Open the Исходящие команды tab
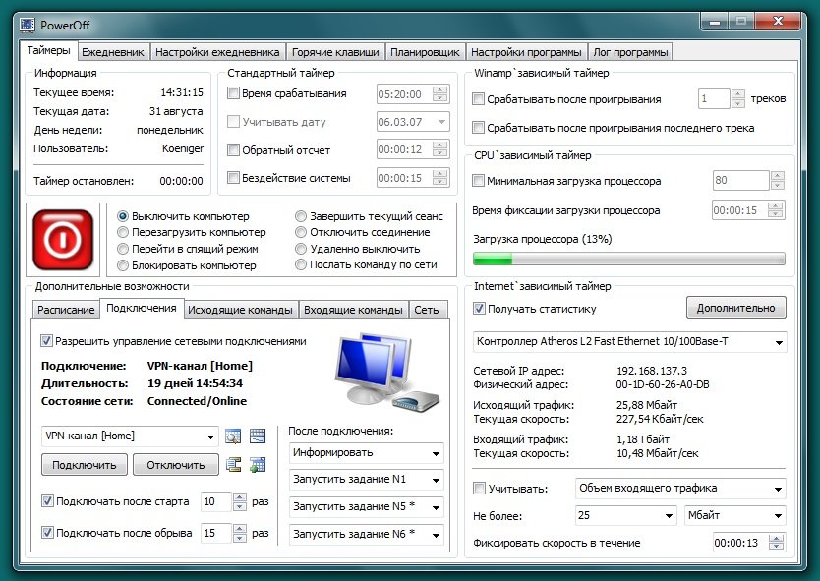Screen dimensions: 820x581 tap(241, 310)
